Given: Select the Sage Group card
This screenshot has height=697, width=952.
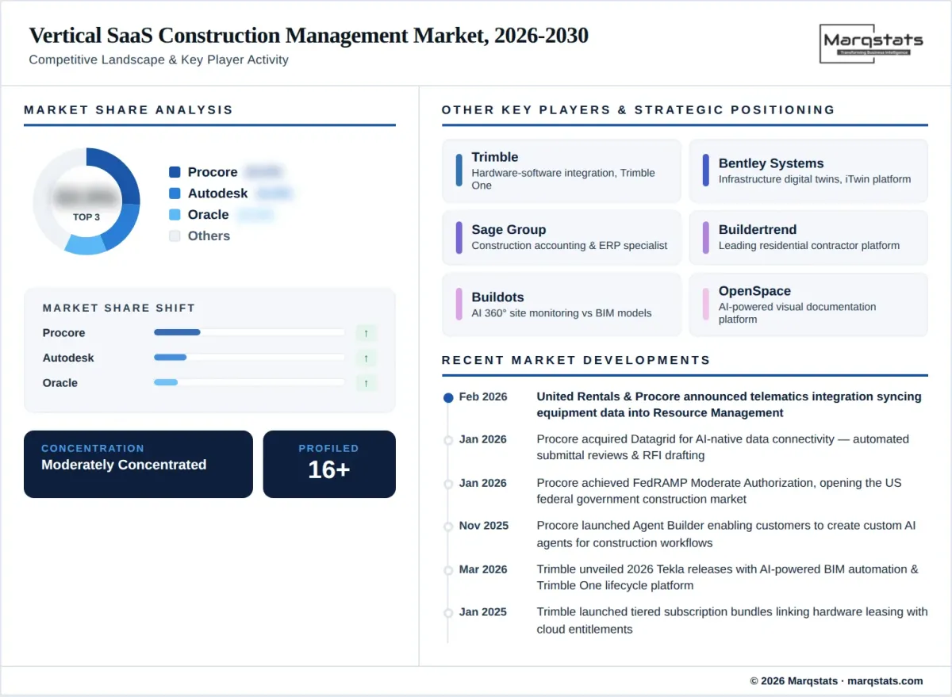Looking at the screenshot, I should click(x=562, y=237).
